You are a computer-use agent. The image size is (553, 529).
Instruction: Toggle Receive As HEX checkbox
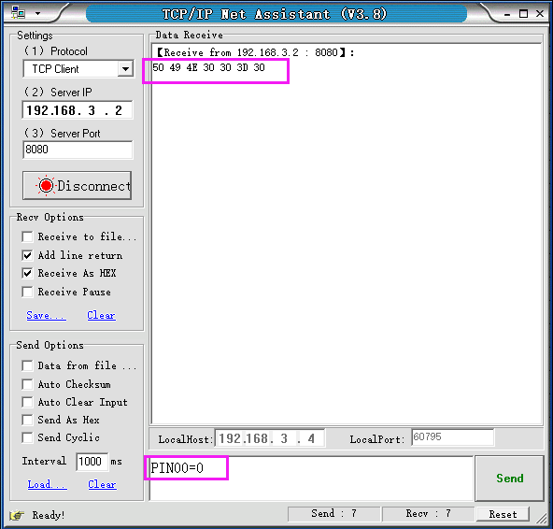point(27,273)
